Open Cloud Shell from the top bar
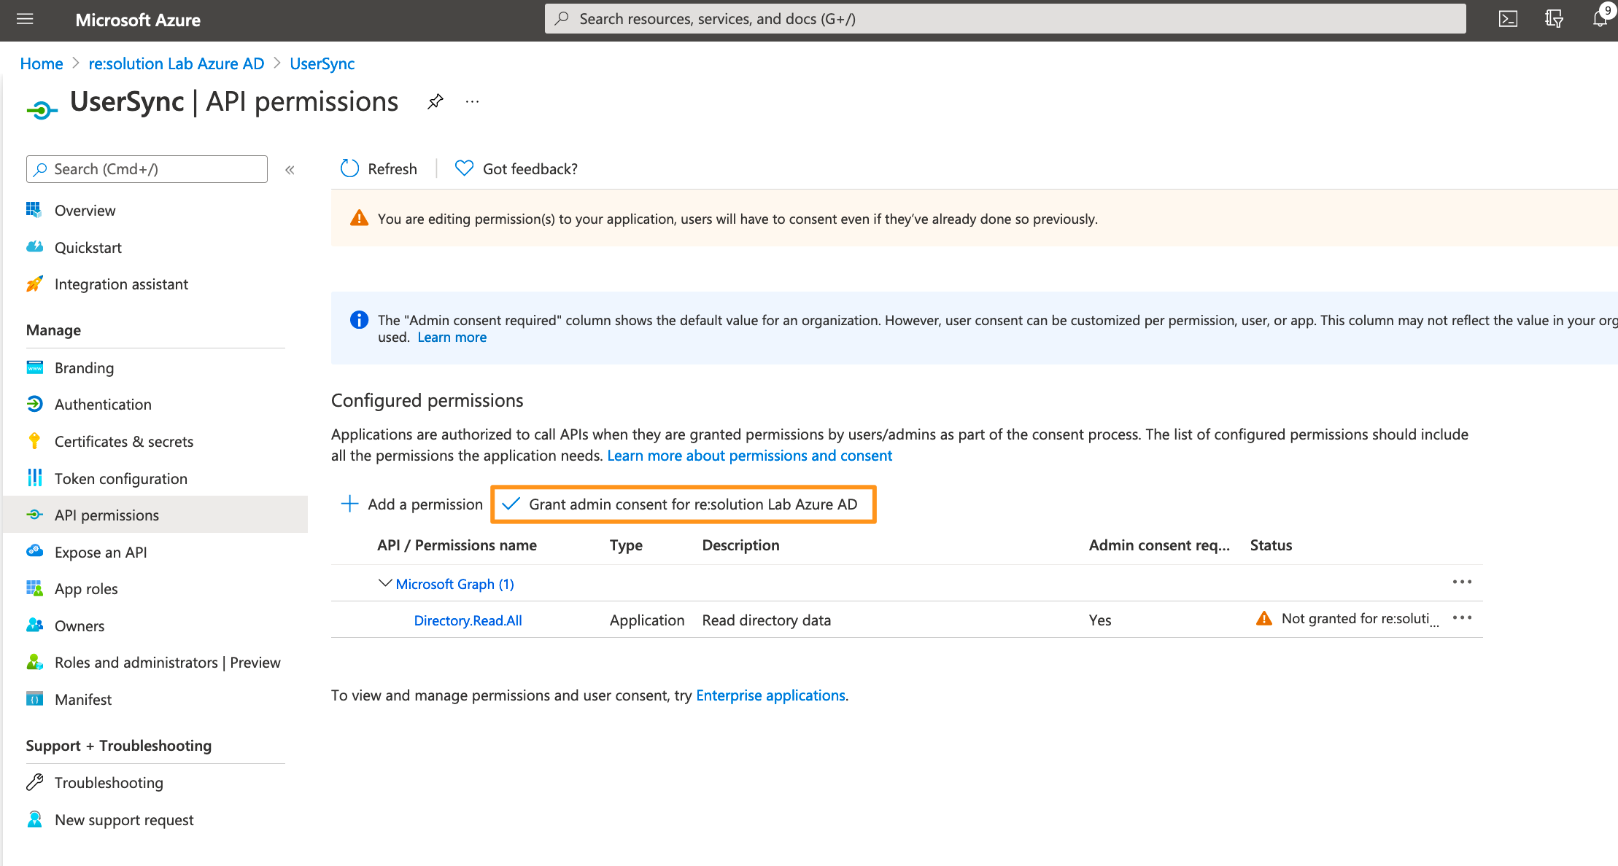The height and width of the screenshot is (866, 1618). 1508,19
